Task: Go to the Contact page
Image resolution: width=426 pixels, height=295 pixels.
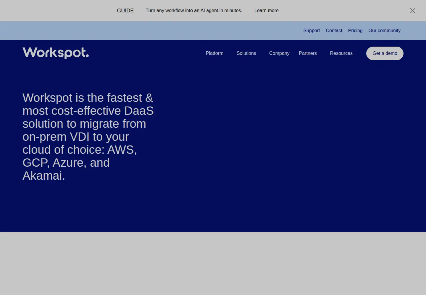Action: click(334, 31)
